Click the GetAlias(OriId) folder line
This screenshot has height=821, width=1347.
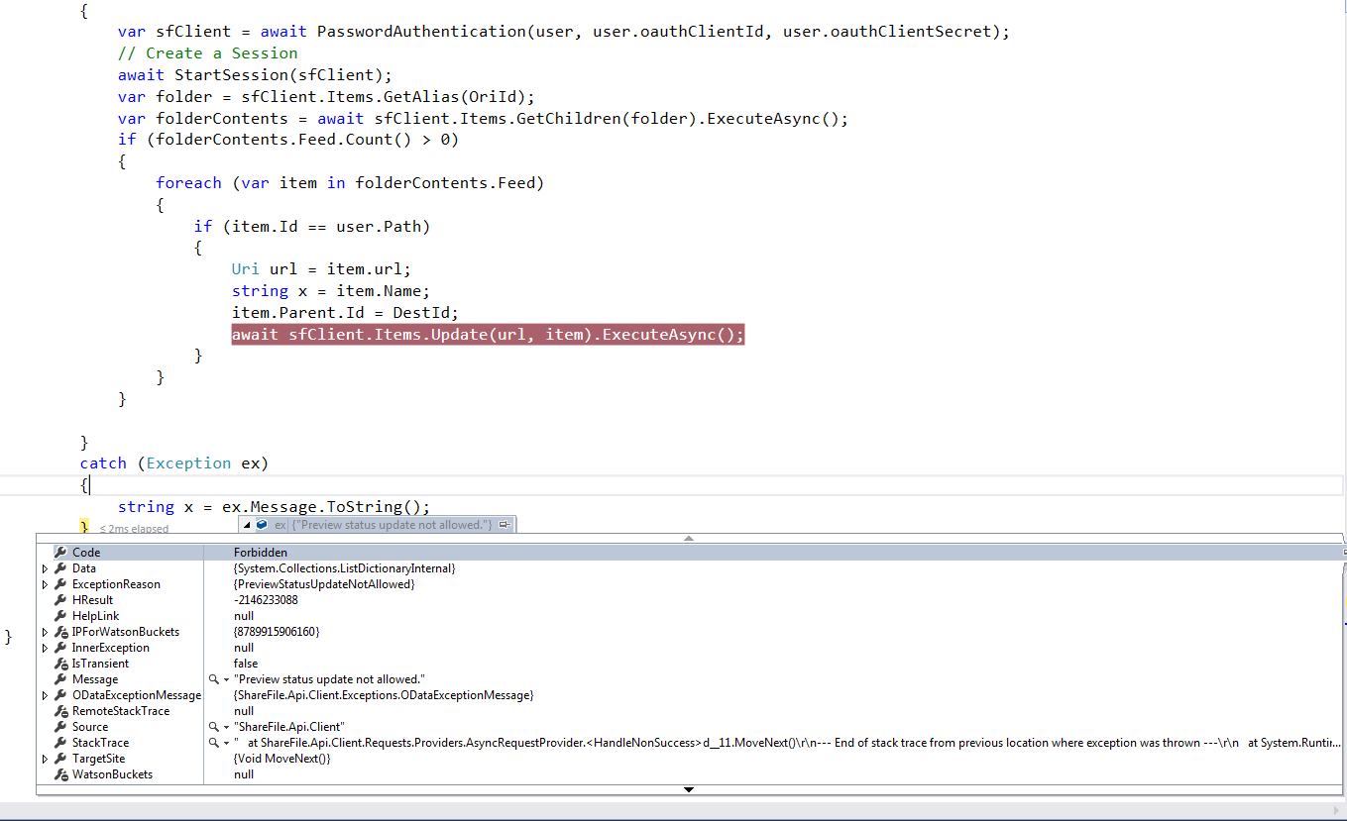[326, 97]
